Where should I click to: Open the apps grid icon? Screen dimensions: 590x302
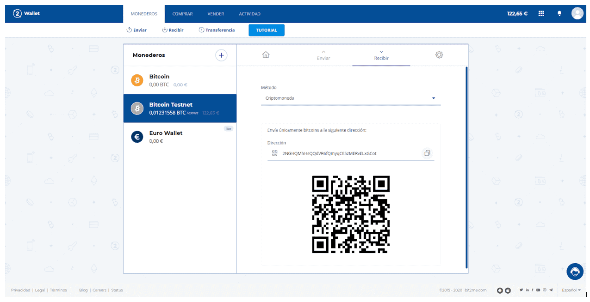click(541, 14)
